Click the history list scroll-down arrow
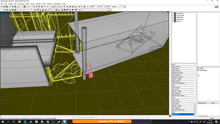The height and width of the screenshot is (124, 220). click(195, 116)
